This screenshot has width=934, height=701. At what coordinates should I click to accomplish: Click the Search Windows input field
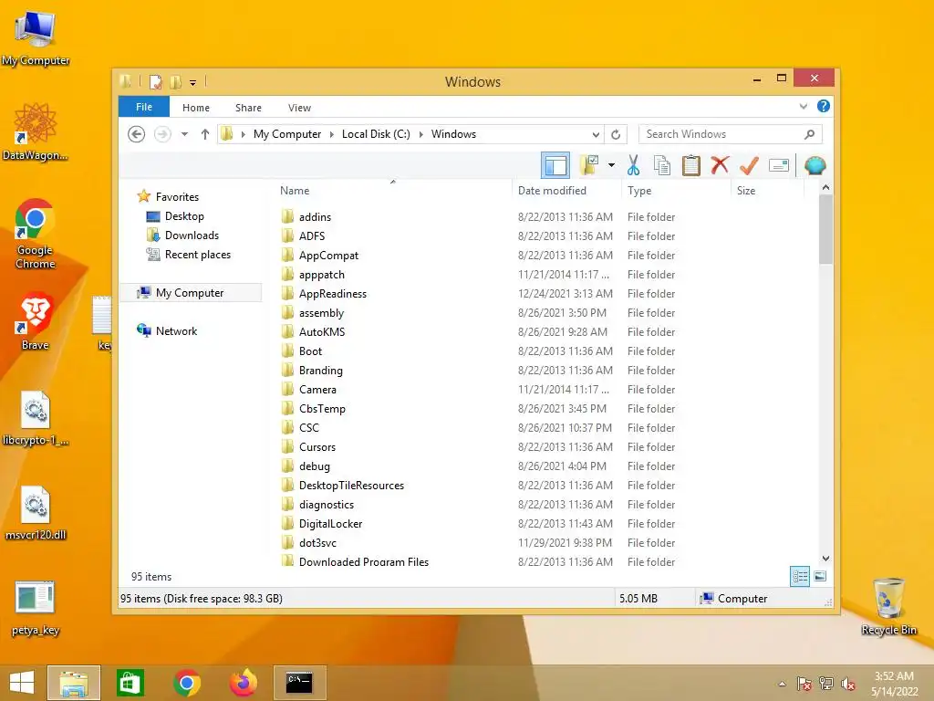click(x=731, y=134)
